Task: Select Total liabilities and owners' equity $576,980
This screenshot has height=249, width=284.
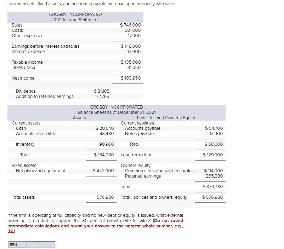Action: 212,198
